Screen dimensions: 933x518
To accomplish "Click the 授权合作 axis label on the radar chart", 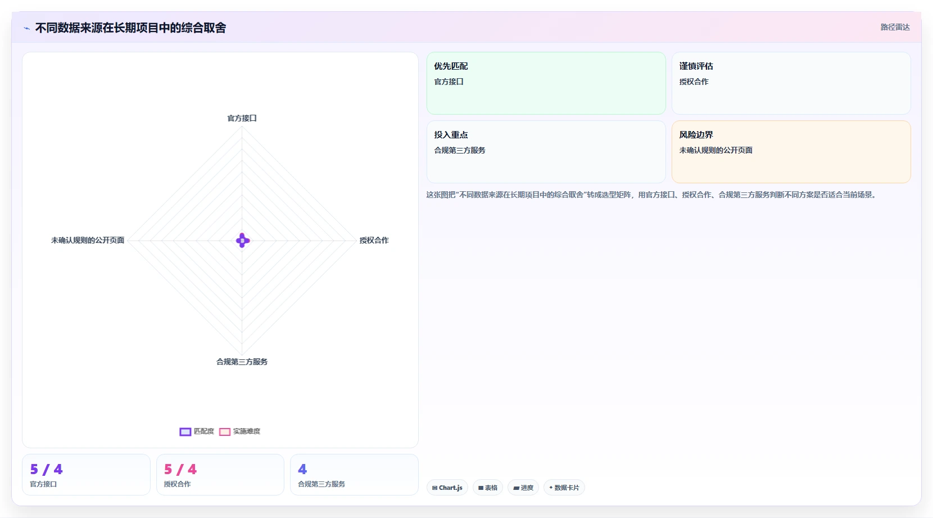I will coord(374,240).
